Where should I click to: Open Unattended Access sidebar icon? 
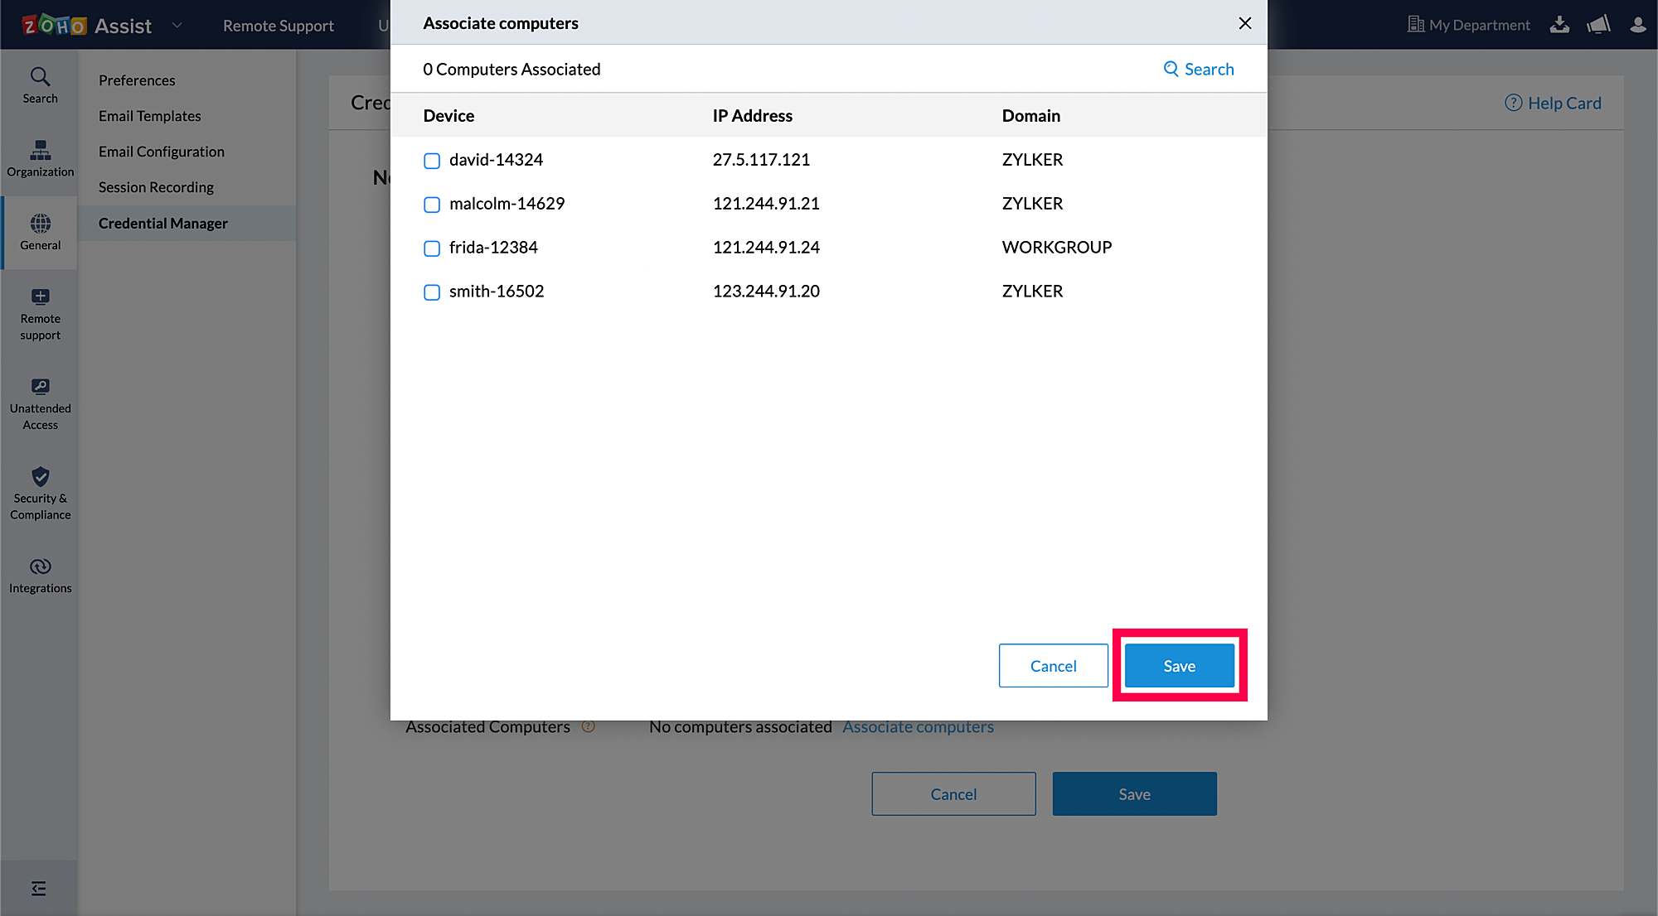click(x=40, y=404)
